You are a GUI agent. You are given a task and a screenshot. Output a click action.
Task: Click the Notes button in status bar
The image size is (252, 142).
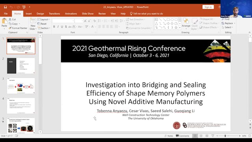[x=169, y=136]
